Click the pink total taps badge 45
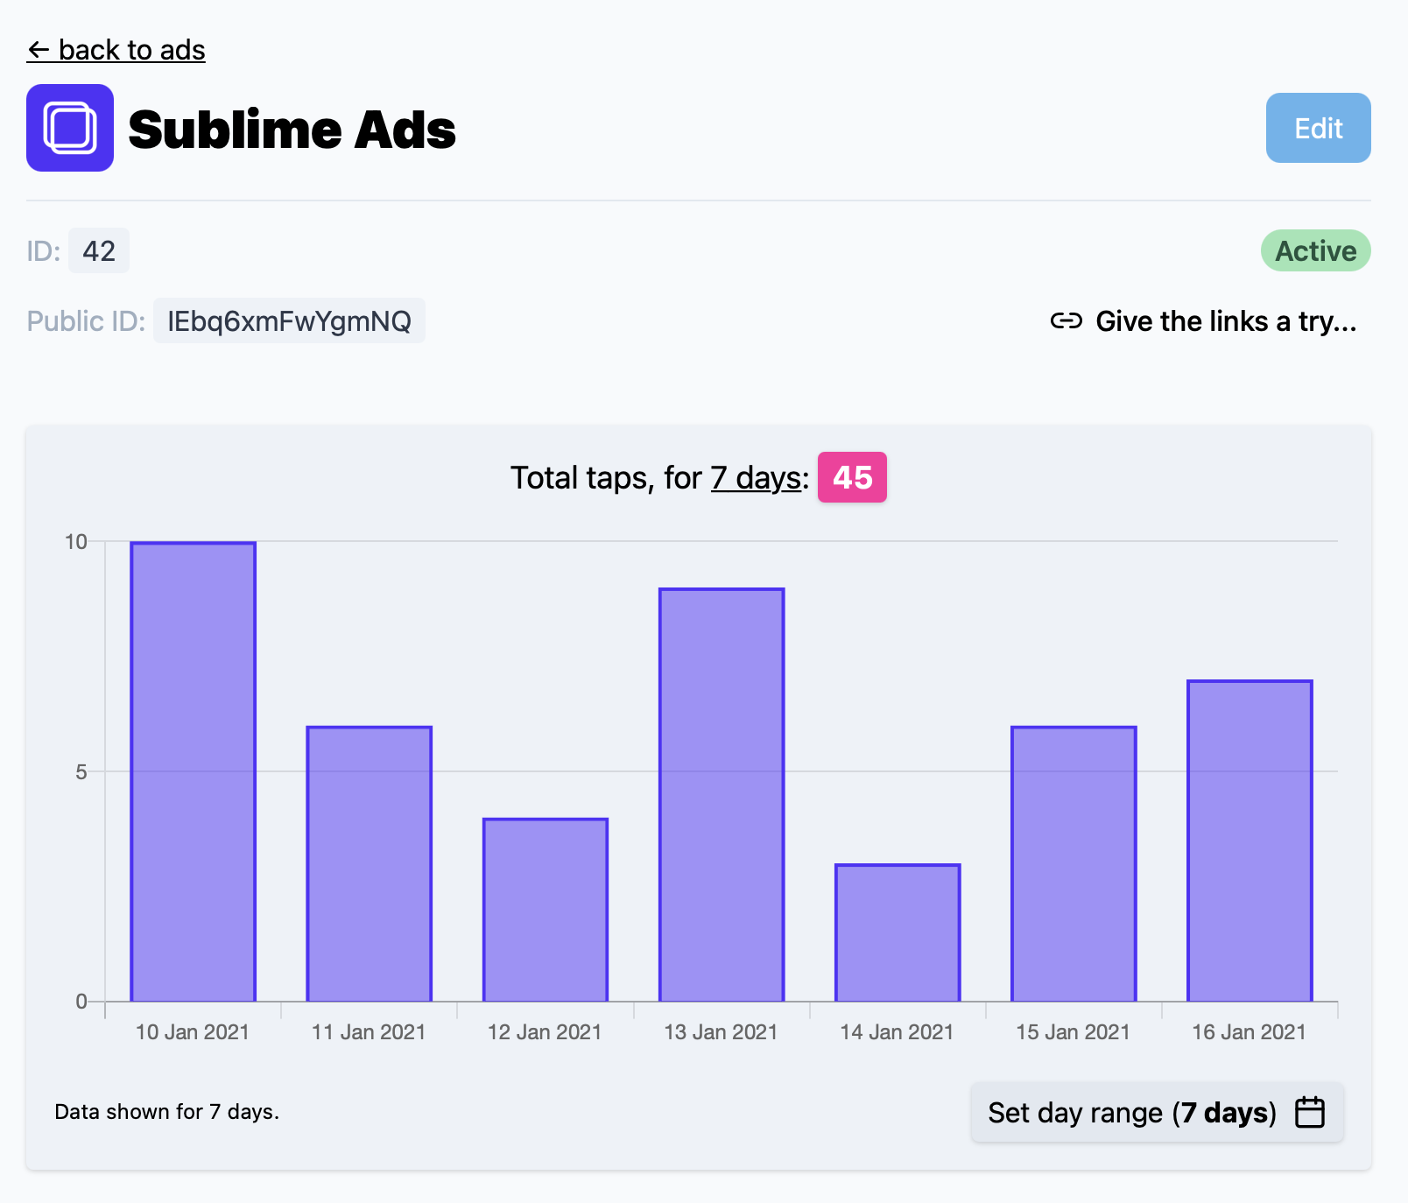Image resolution: width=1408 pixels, height=1203 pixels. pyautogui.click(x=852, y=477)
